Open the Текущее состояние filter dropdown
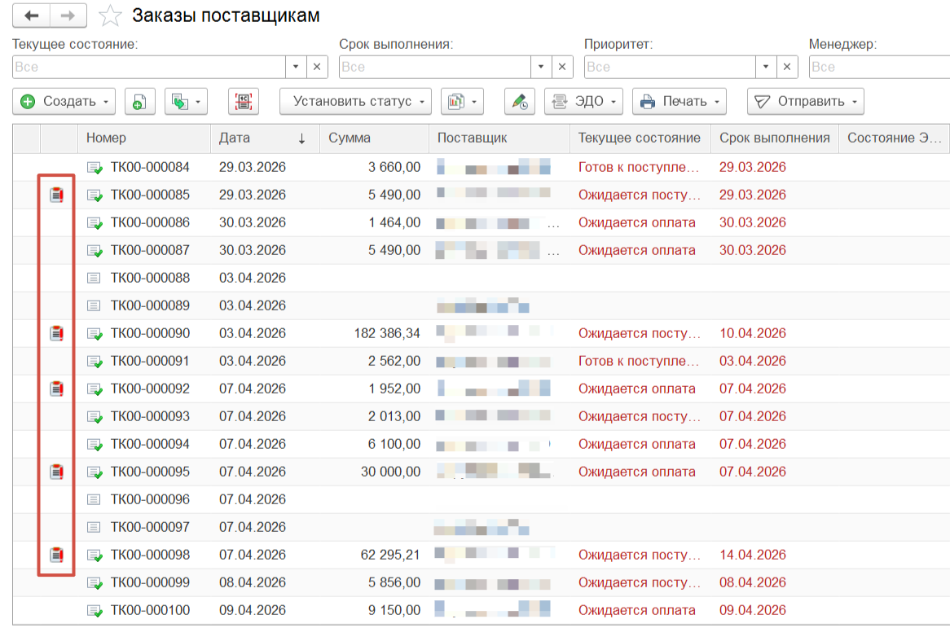This screenshot has width=950, height=628. point(296,67)
